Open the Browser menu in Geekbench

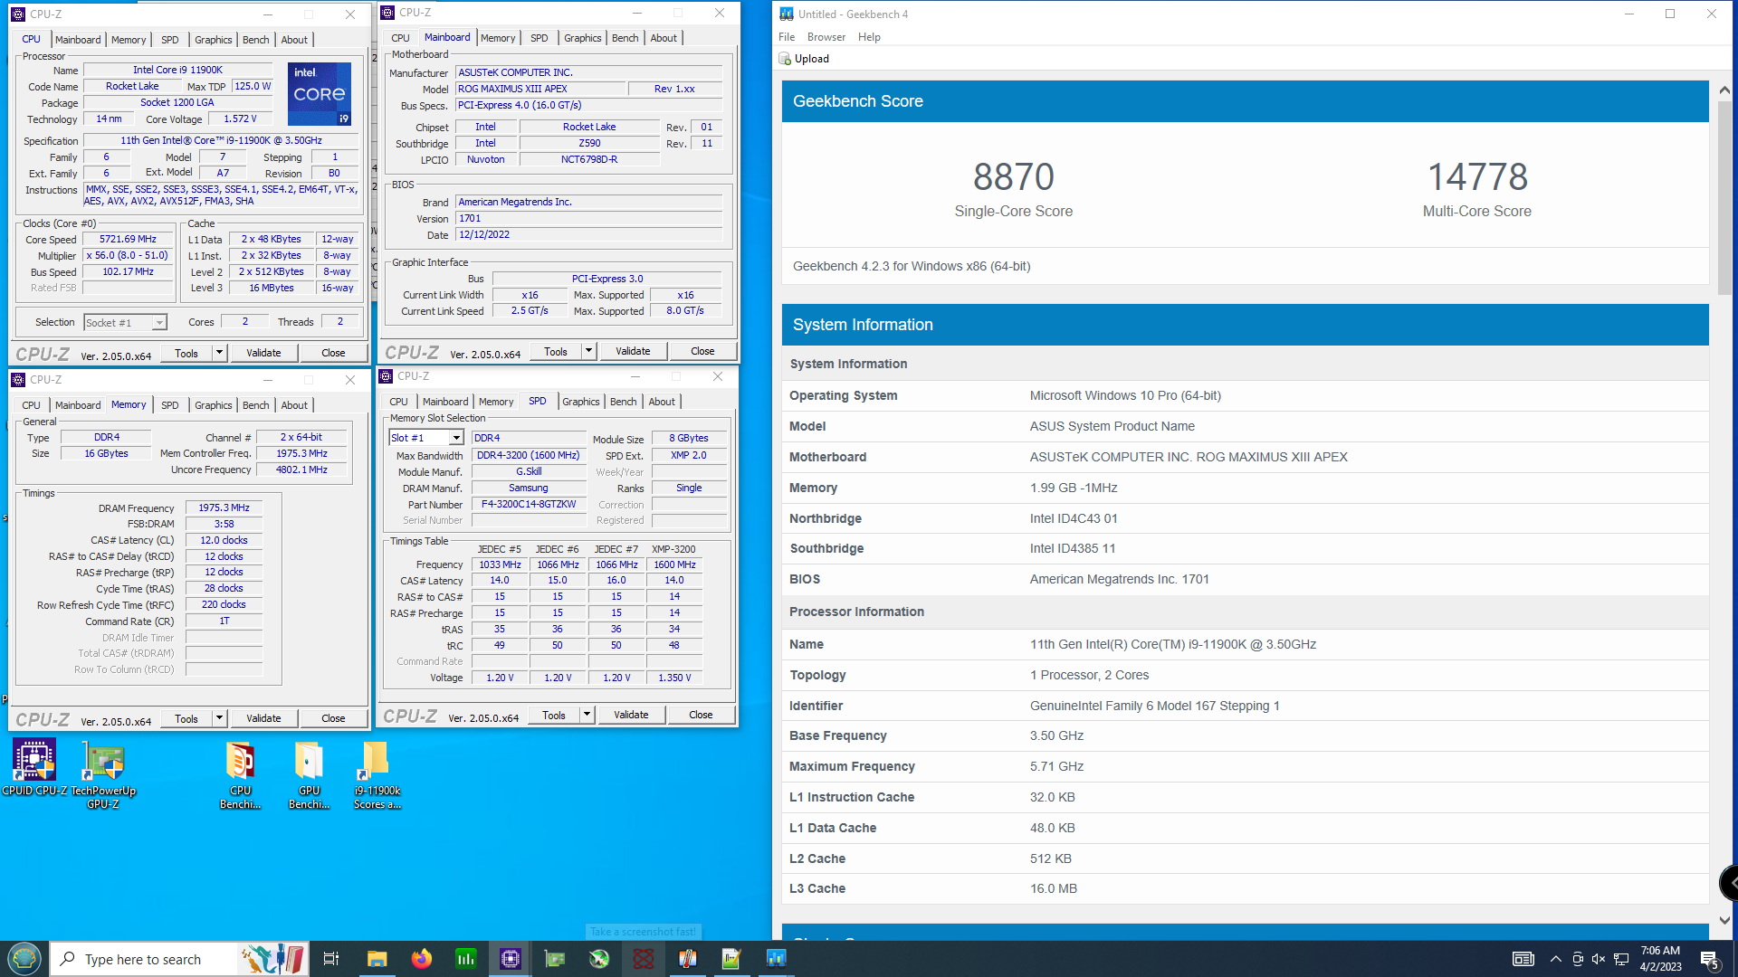coord(826,37)
